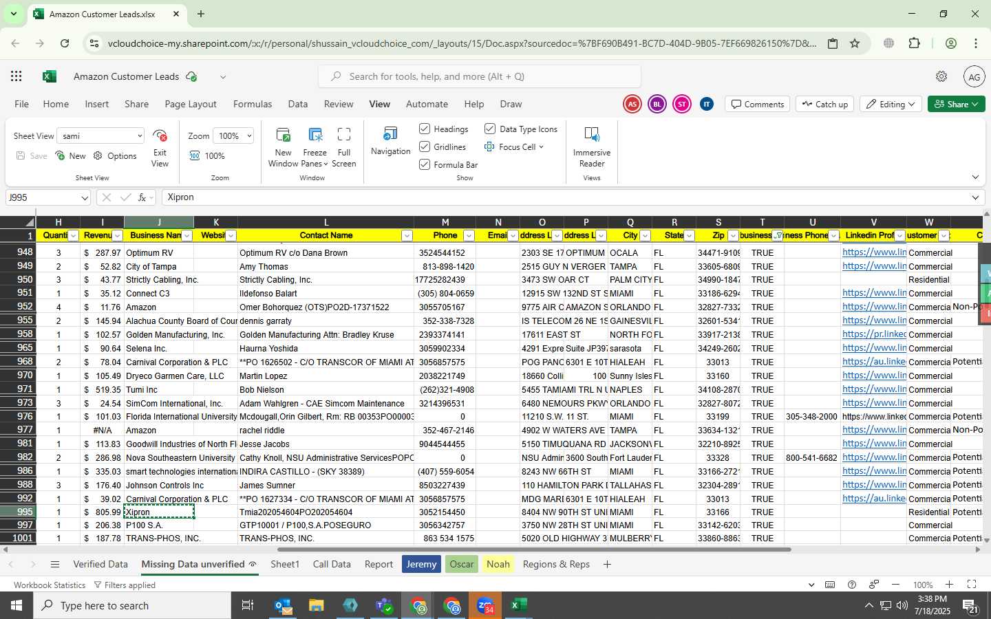Open the Comments pane
The width and height of the screenshot is (991, 619).
point(758,104)
